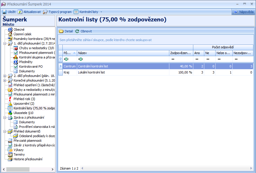
Task: Click the Nezodpov... column header
Action: pyautogui.click(x=243, y=53)
